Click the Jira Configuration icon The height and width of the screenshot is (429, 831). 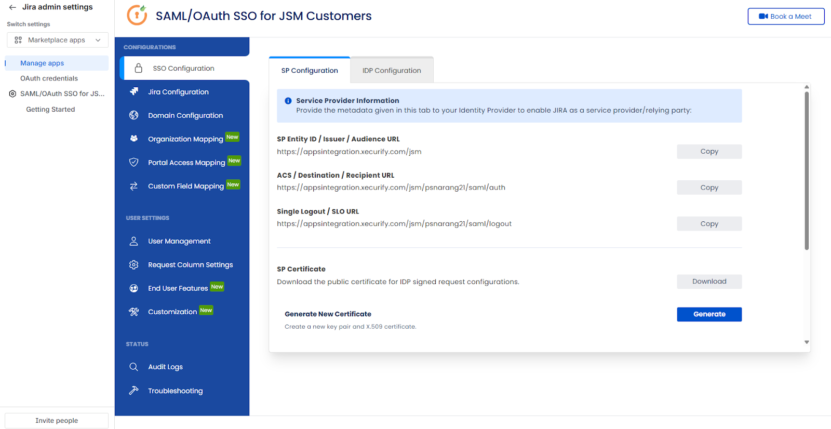pyautogui.click(x=134, y=91)
